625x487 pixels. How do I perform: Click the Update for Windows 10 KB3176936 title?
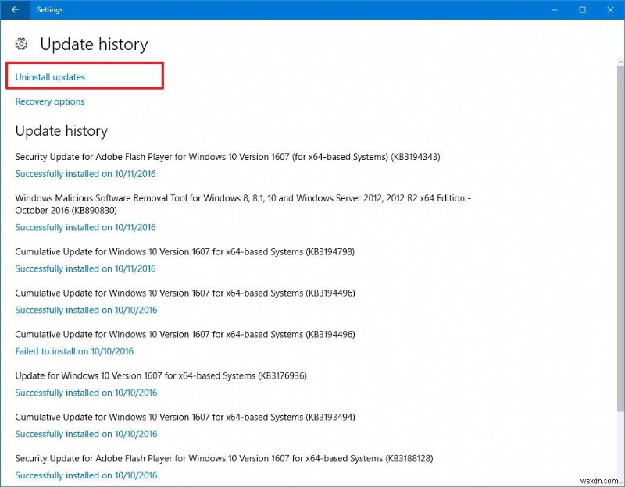[177, 375]
